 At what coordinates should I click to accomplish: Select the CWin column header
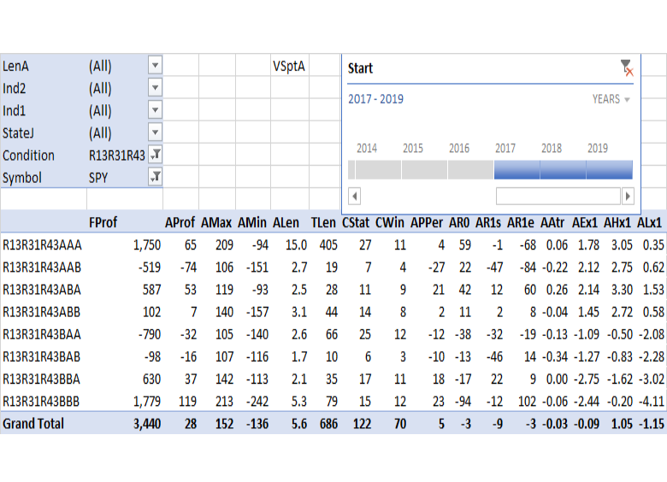[390, 223]
